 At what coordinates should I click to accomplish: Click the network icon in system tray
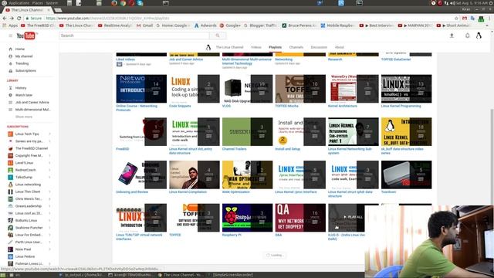[446, 3]
